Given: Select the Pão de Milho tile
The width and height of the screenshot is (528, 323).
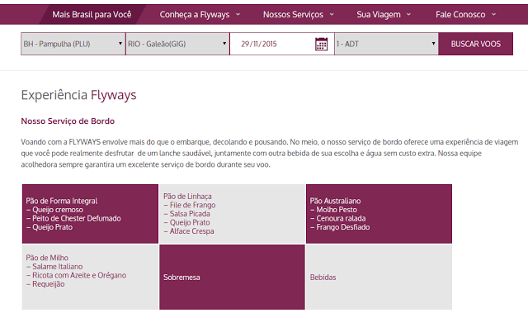Looking at the screenshot, I should 90,277.
